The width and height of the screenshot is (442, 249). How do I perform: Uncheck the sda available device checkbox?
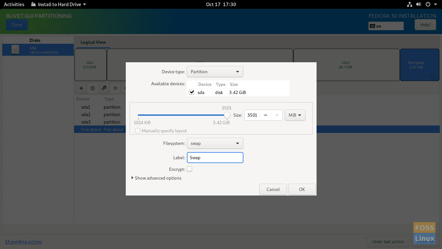[191, 92]
